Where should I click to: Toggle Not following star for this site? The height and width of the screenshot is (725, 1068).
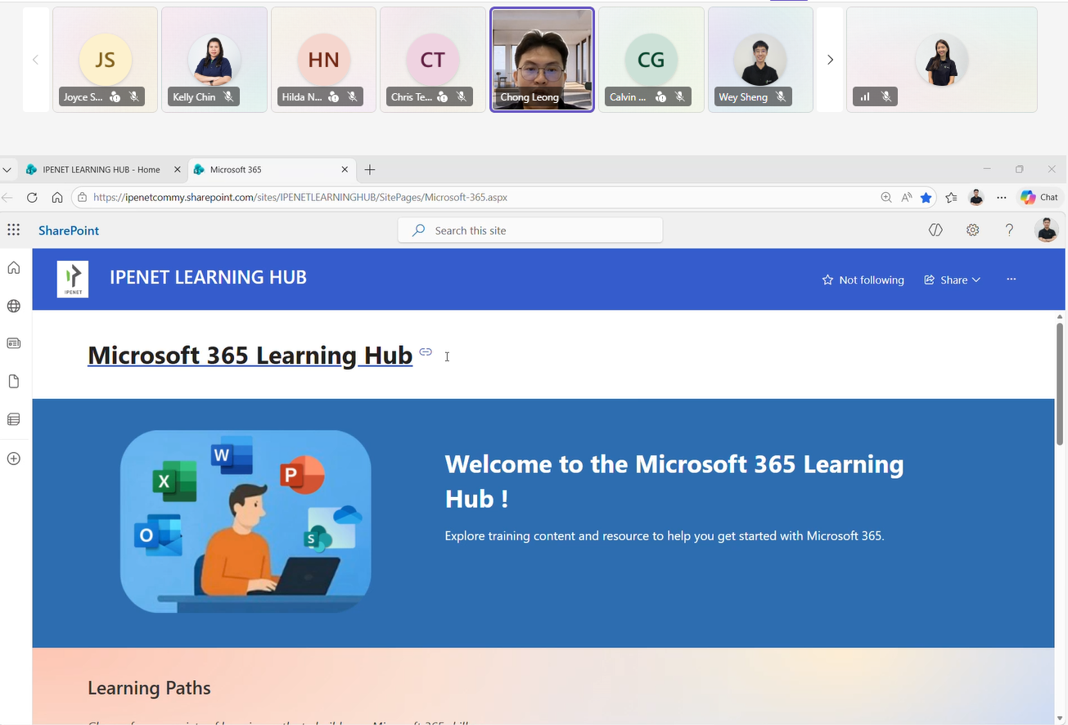(863, 280)
